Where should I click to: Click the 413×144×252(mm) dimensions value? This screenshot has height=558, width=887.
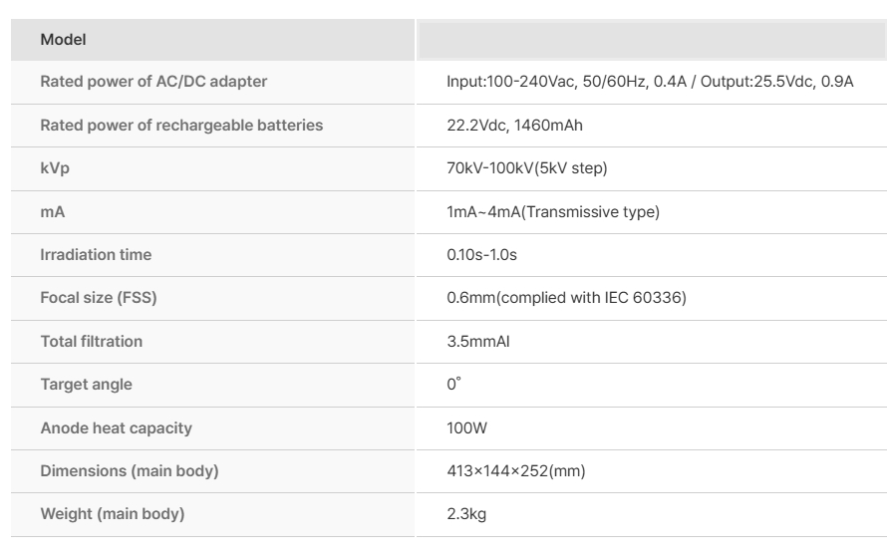point(515,470)
